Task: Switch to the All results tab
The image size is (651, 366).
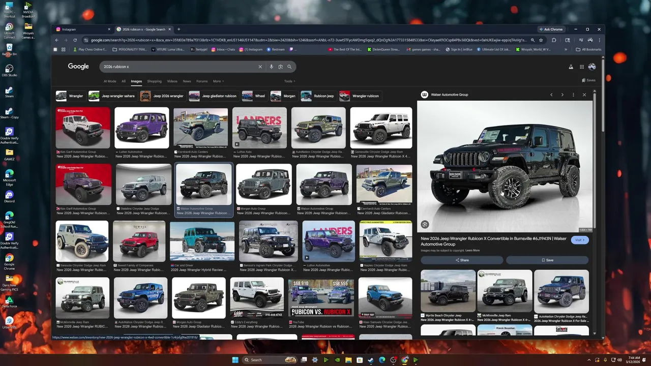Action: [124, 81]
